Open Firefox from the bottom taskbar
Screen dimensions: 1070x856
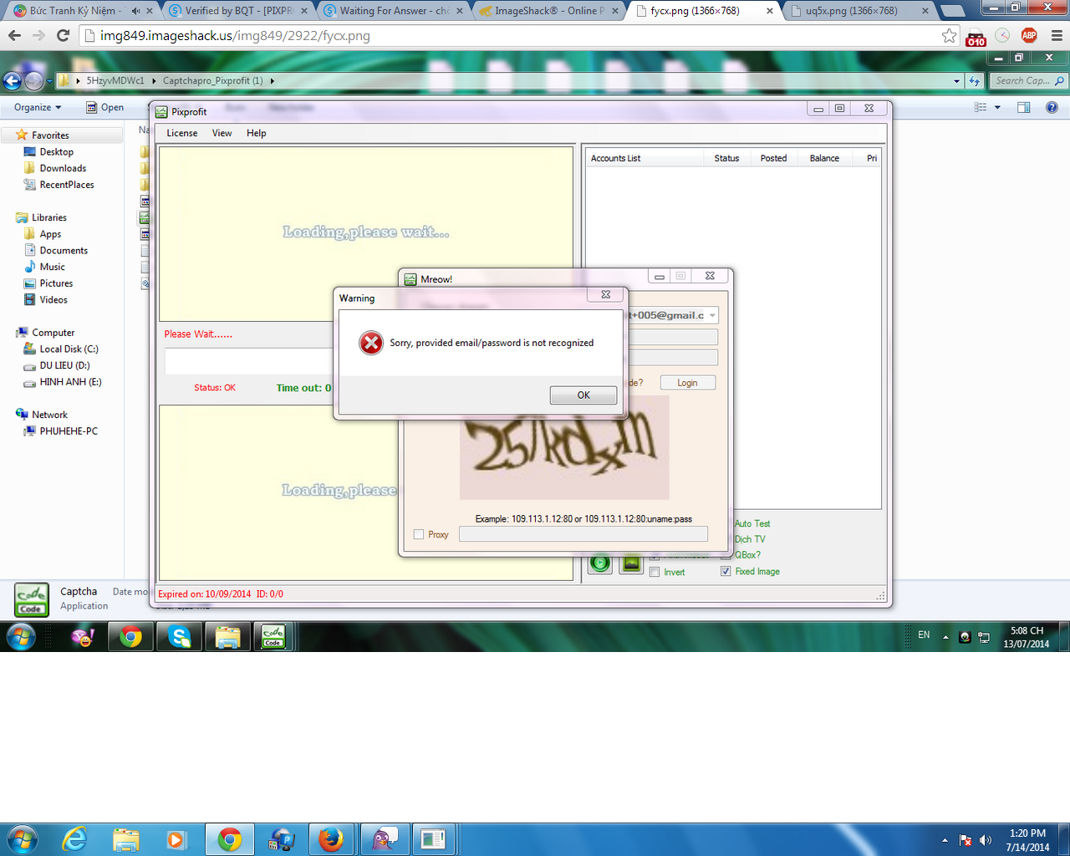[x=331, y=839]
